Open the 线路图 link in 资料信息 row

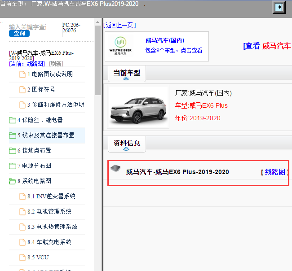[275, 172]
